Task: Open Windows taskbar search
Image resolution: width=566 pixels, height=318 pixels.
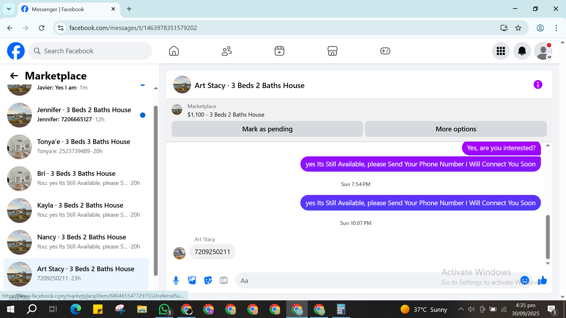Action: click(32, 309)
